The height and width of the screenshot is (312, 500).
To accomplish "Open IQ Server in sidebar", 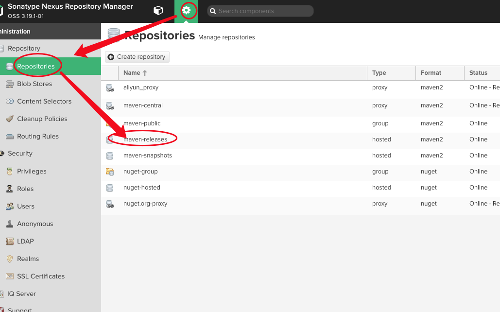I will (x=51, y=294).
